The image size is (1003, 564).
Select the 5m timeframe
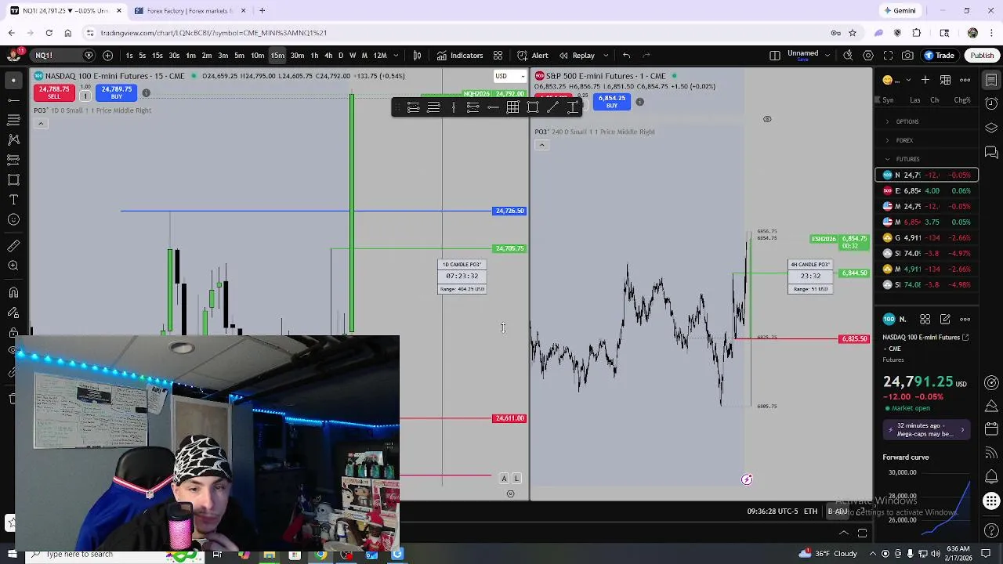point(239,56)
